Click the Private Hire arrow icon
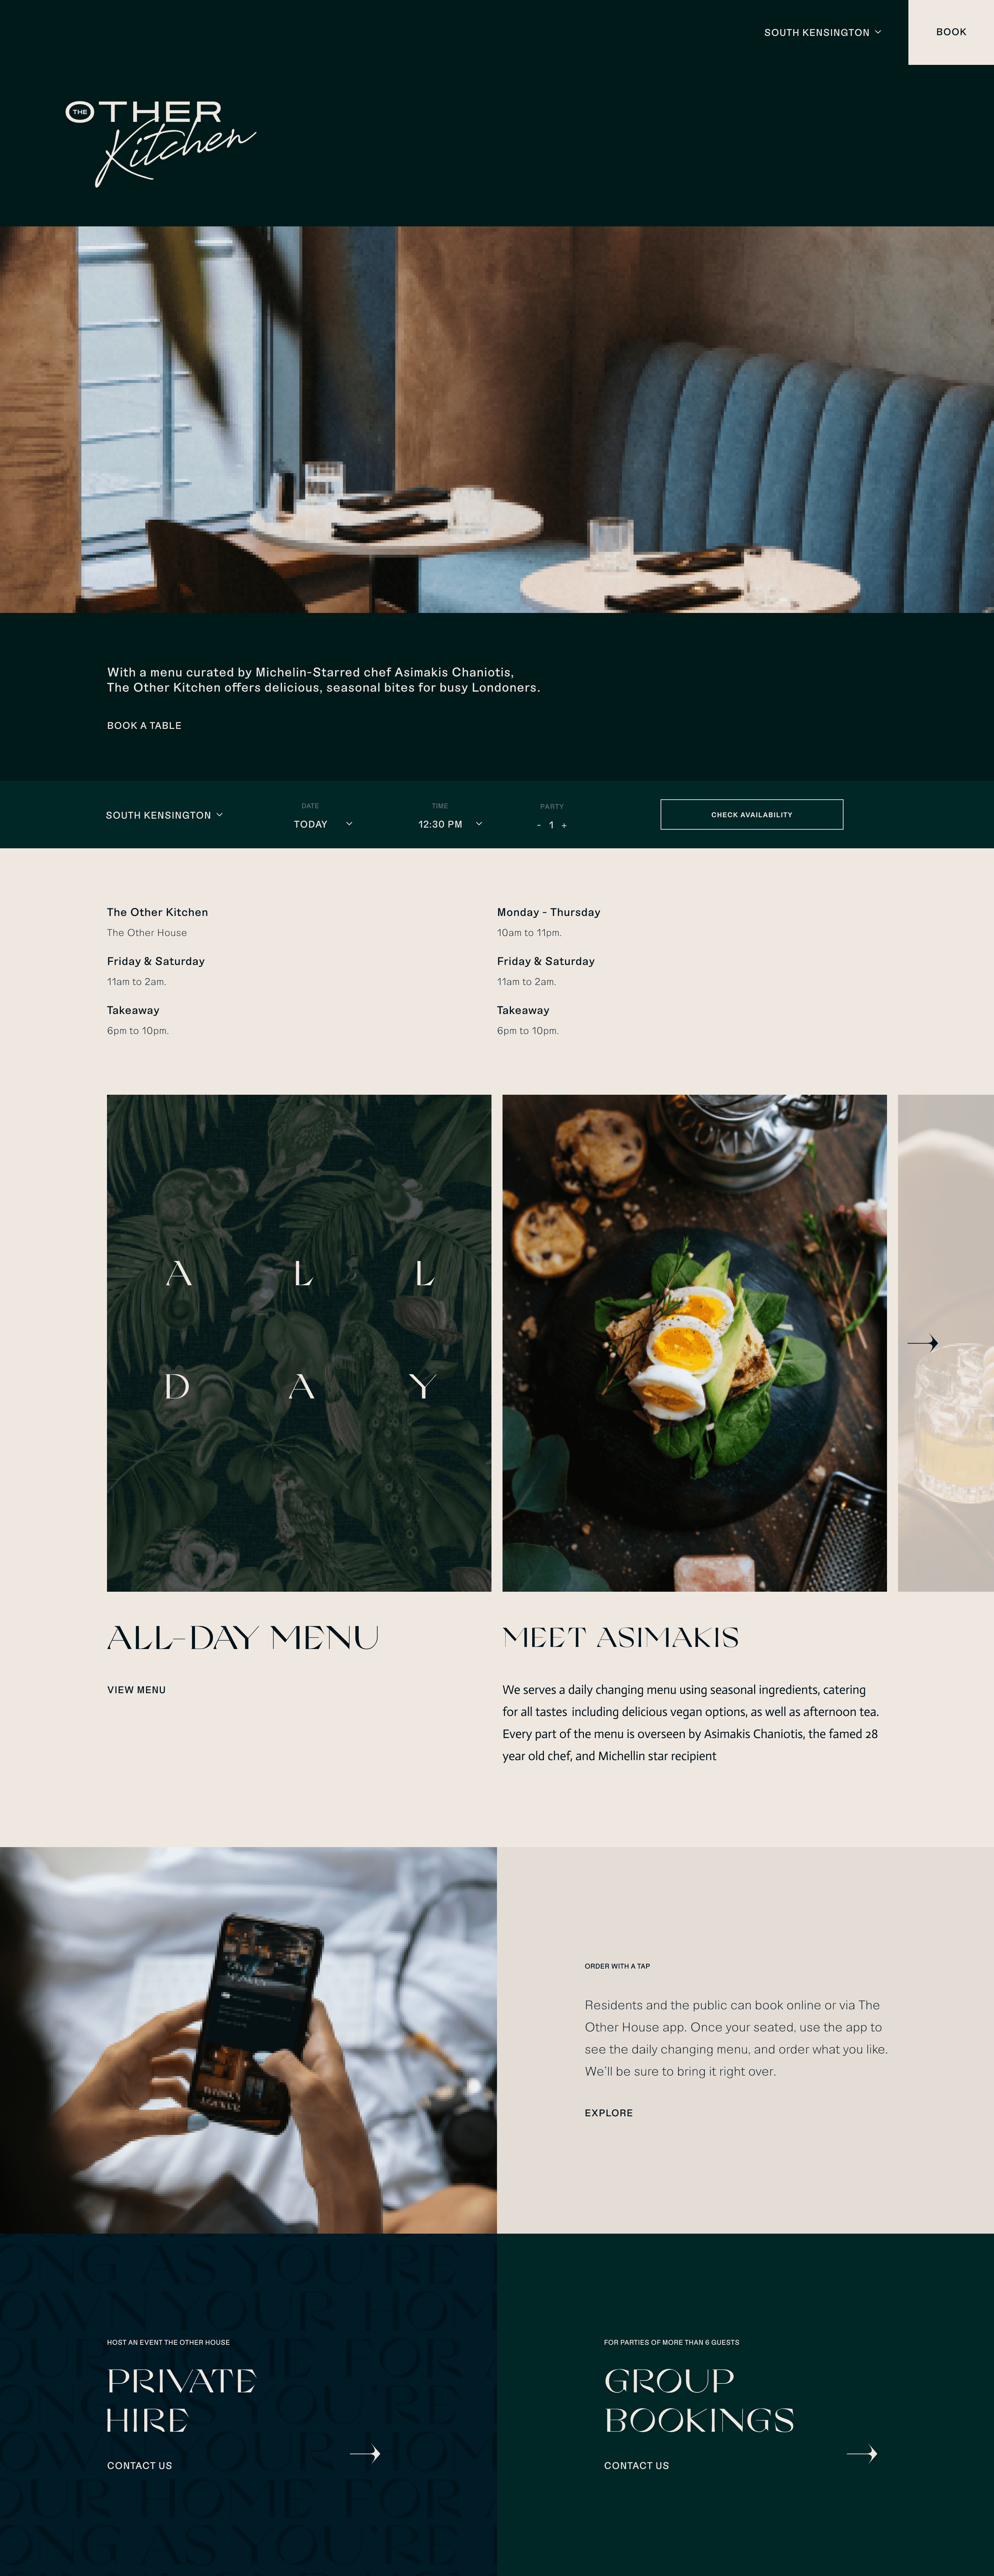 [x=365, y=2453]
